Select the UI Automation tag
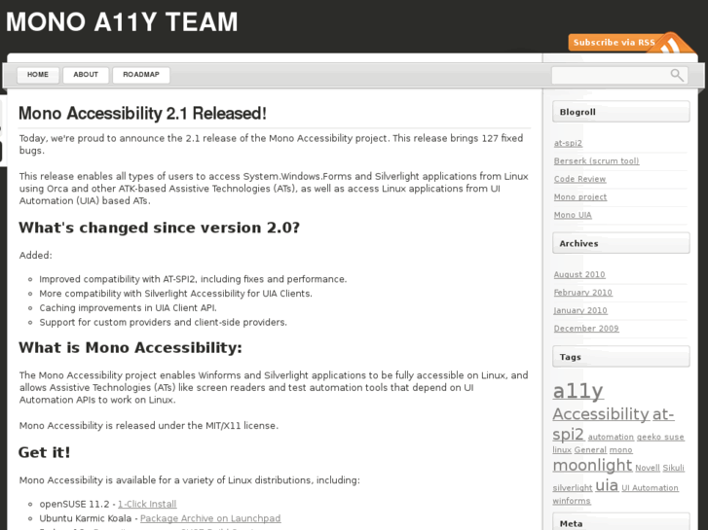 [650, 488]
